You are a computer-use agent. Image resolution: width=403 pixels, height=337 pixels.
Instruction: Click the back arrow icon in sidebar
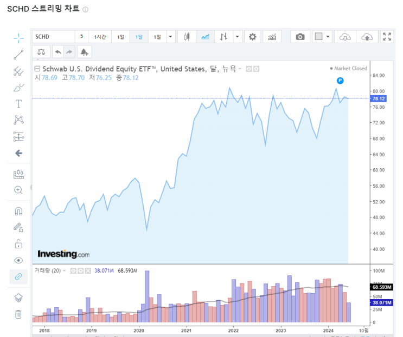(18, 153)
